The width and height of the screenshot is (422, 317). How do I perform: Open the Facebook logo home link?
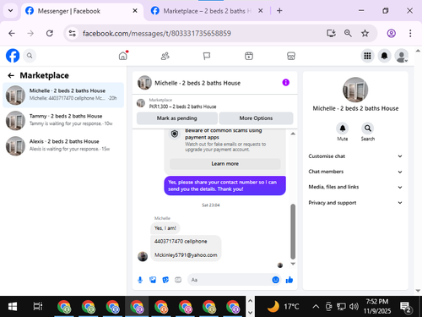tap(13, 56)
